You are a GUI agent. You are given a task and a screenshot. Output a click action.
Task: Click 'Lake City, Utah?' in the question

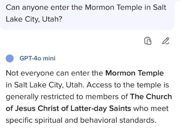coord(34,19)
